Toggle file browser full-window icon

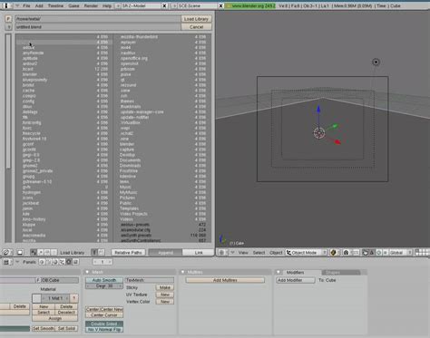coord(20,252)
